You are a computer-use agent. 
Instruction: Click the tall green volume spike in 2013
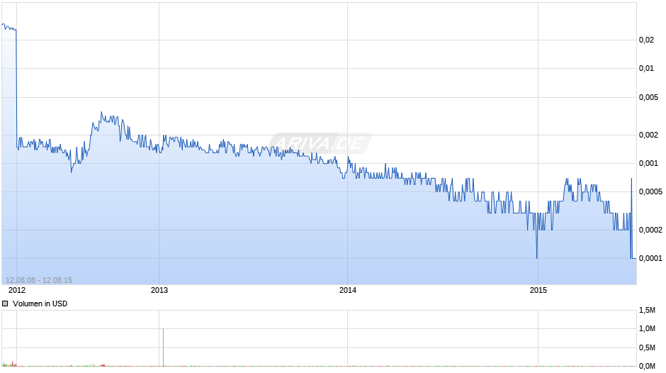163,347
